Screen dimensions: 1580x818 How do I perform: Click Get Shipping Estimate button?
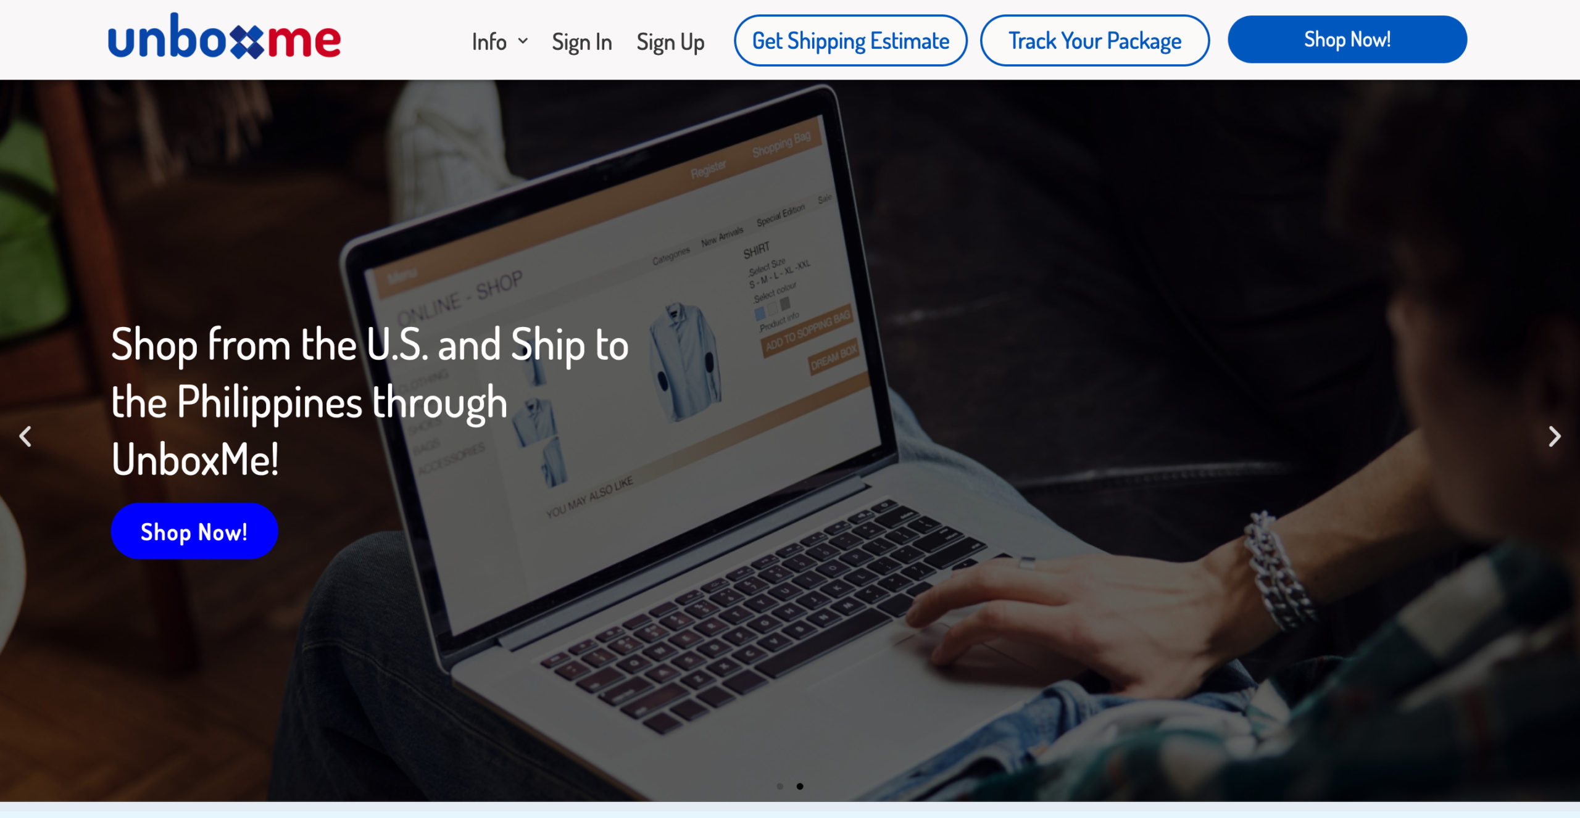coord(850,41)
